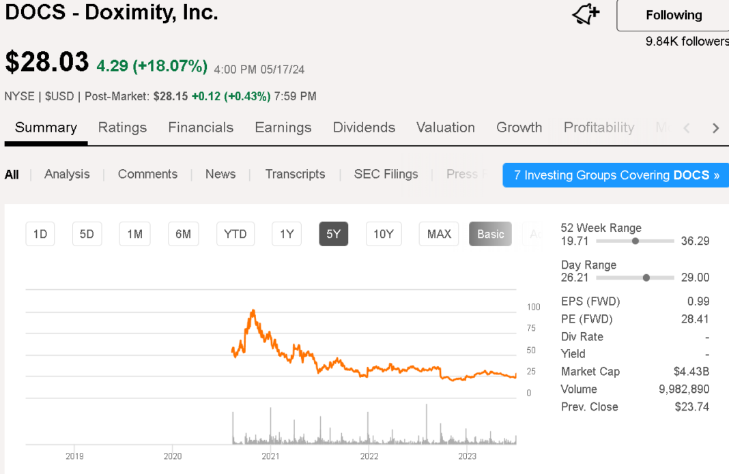
Task: Click the Following button
Action: 673,15
